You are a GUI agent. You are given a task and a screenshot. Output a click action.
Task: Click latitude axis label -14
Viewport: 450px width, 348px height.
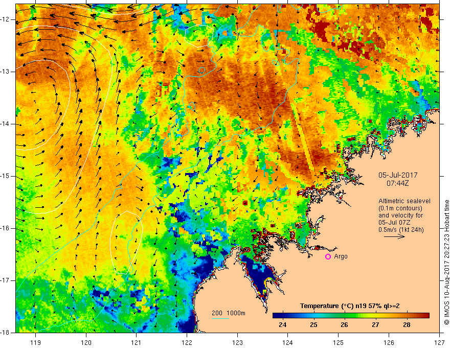pyautogui.click(x=5, y=124)
